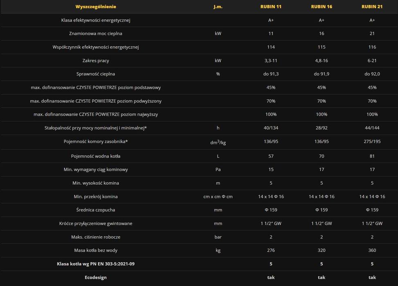Click the 'RUBIN 11' column header
Image resolution: width=398 pixels, height=286 pixels.
[x=271, y=7]
